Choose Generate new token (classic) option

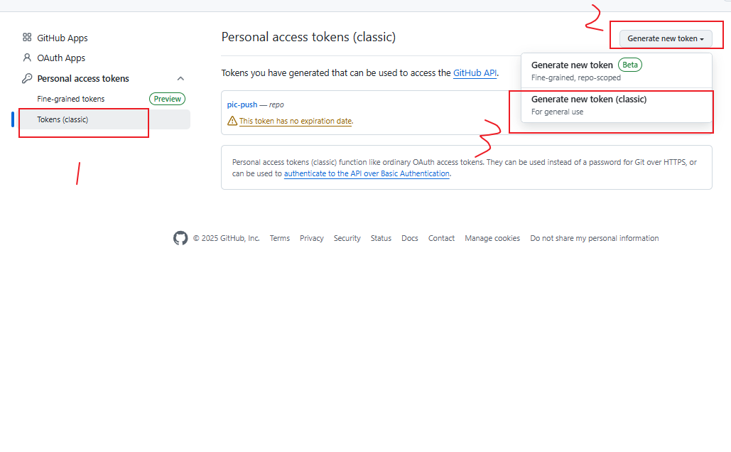pyautogui.click(x=589, y=99)
